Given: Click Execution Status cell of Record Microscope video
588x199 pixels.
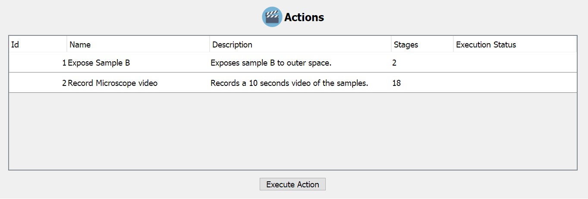Looking at the screenshot, I should (x=514, y=83).
